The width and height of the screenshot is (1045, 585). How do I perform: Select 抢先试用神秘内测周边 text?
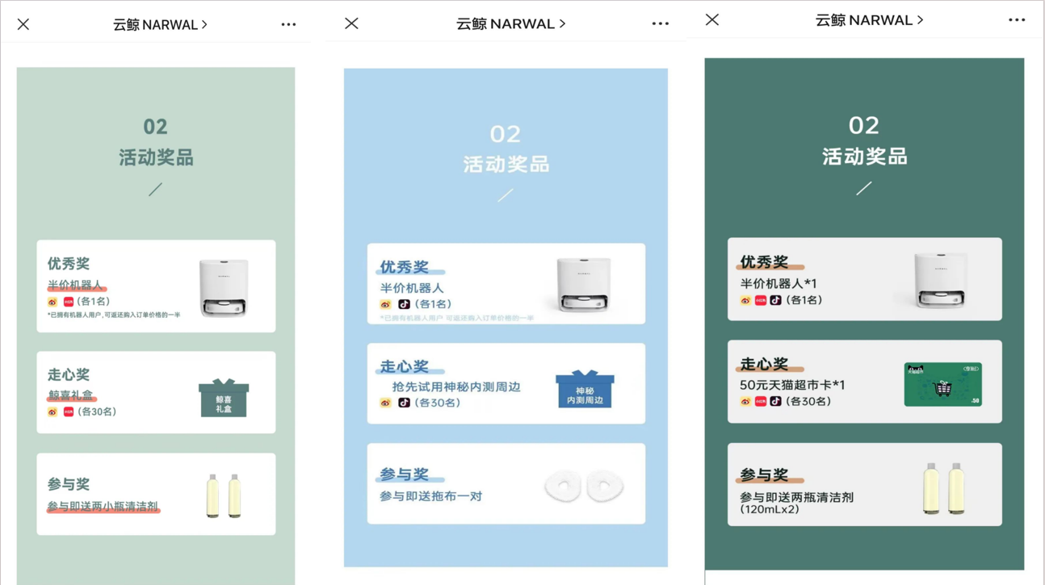pos(456,387)
